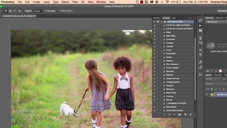Expand the Black Swan action

pyautogui.click(x=164, y=93)
